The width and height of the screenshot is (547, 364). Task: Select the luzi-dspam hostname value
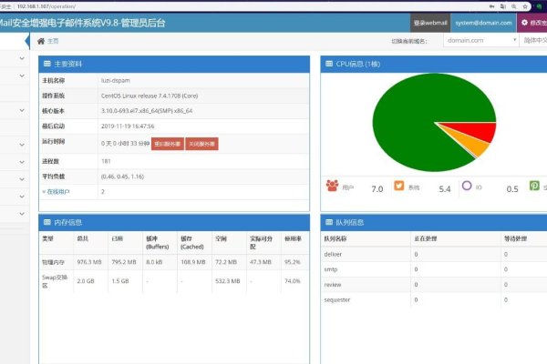[x=116, y=80]
